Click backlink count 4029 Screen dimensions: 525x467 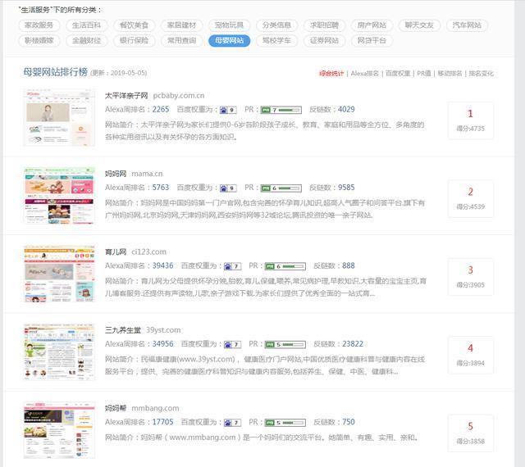point(346,110)
